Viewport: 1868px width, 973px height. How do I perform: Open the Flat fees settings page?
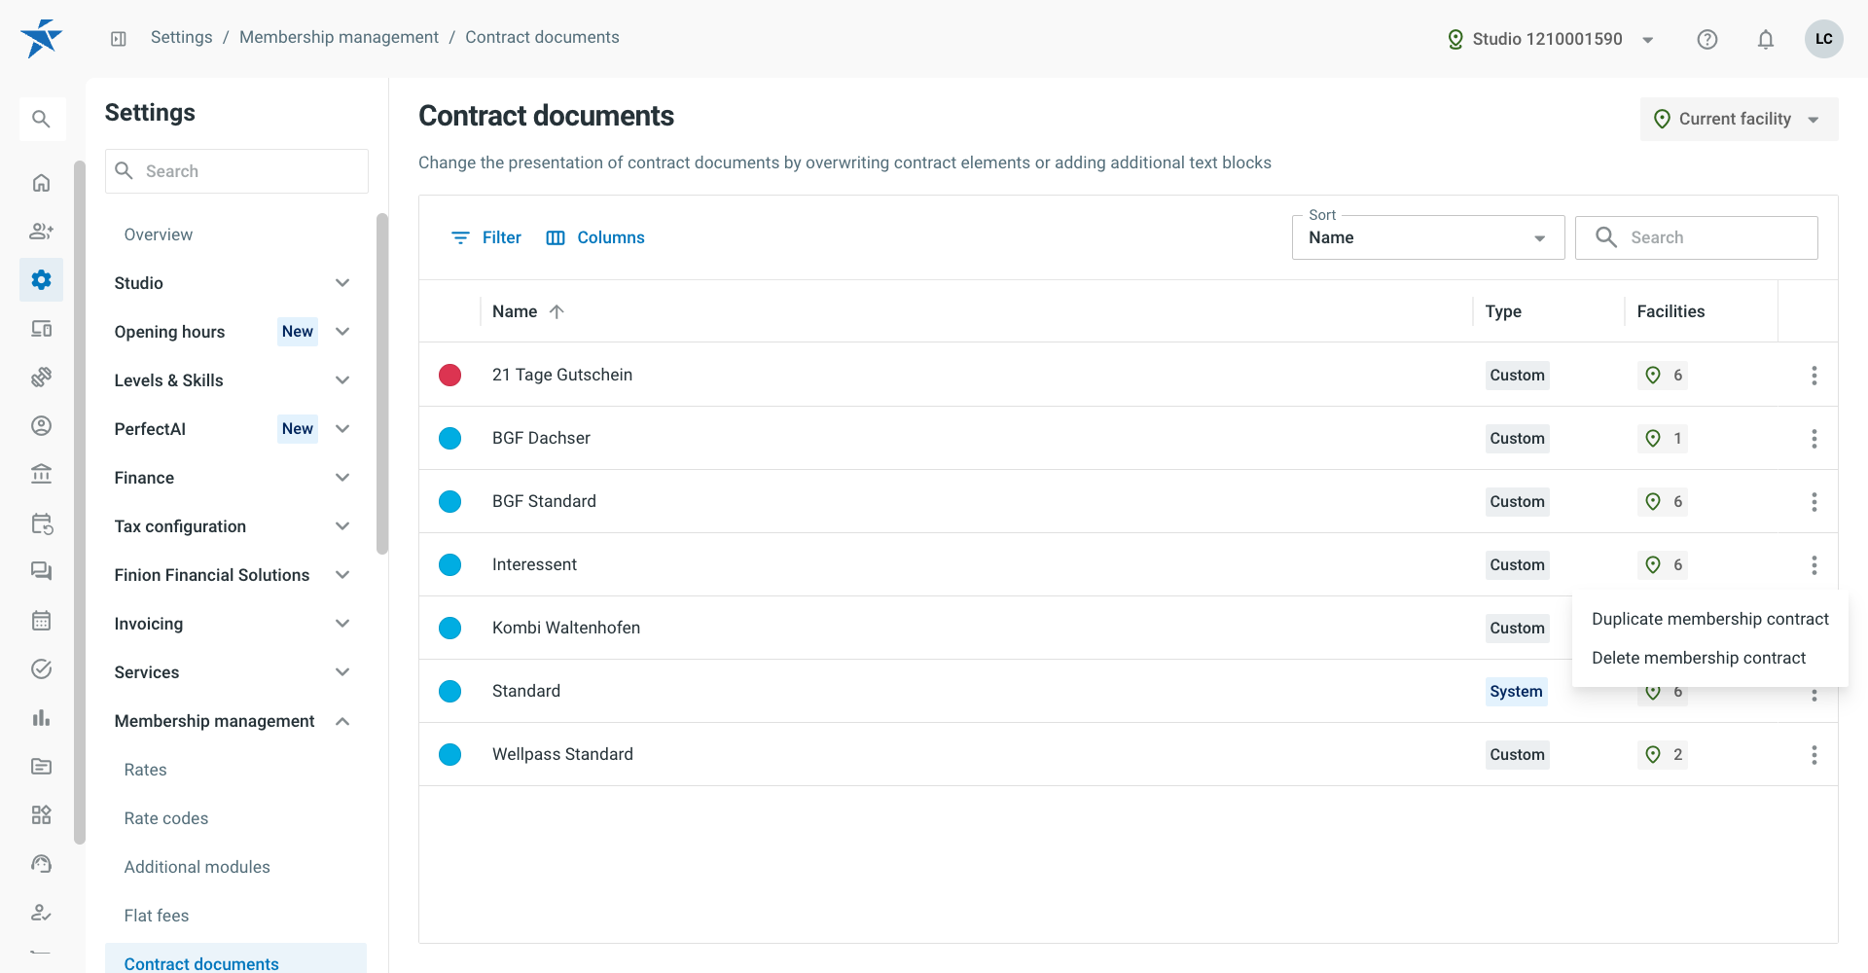[x=157, y=916]
